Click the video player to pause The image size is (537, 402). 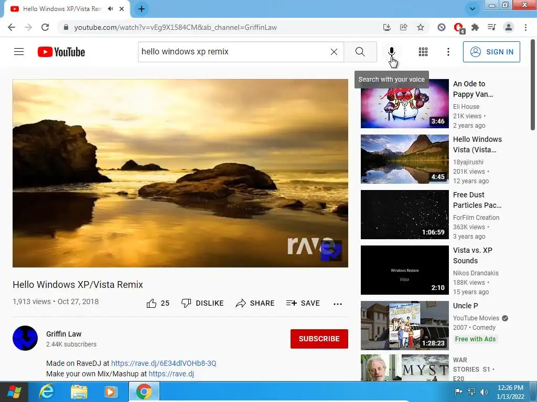pos(180,173)
